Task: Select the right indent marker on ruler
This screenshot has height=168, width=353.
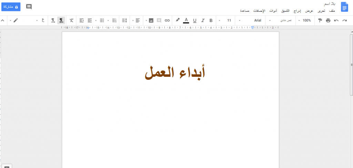Action: click(253, 27)
